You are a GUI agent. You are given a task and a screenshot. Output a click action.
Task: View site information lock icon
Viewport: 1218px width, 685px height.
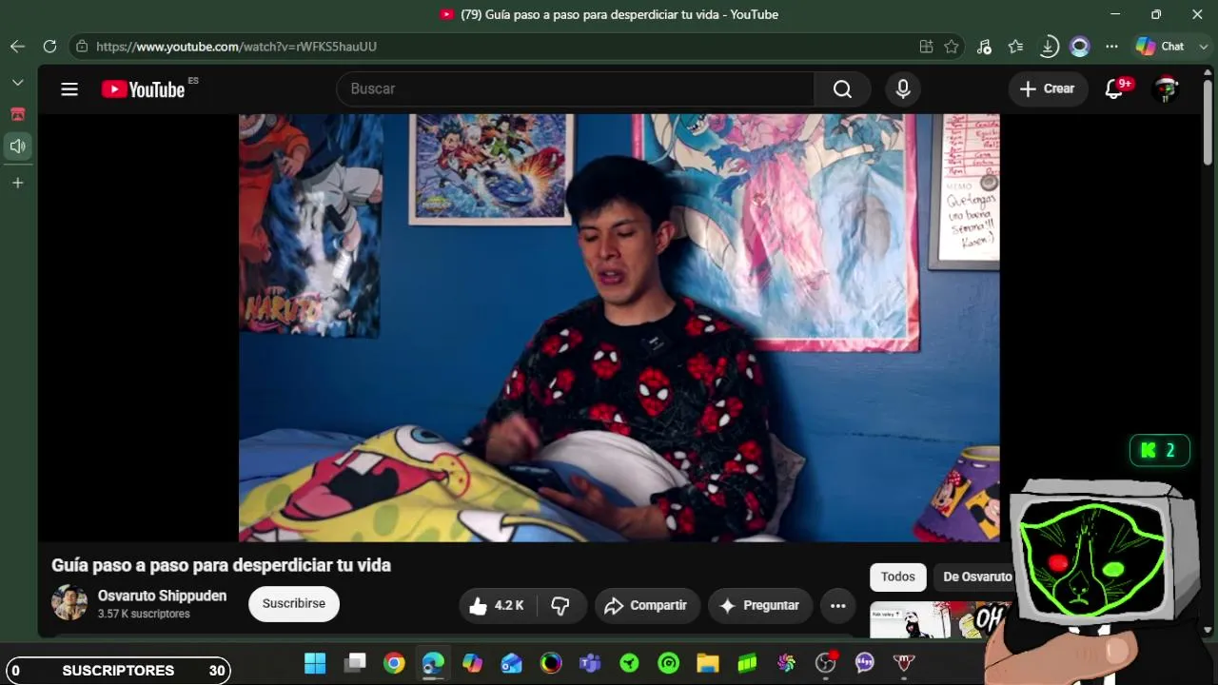tap(82, 47)
